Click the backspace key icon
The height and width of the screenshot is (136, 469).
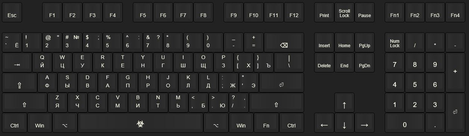pyautogui.click(x=284, y=43)
